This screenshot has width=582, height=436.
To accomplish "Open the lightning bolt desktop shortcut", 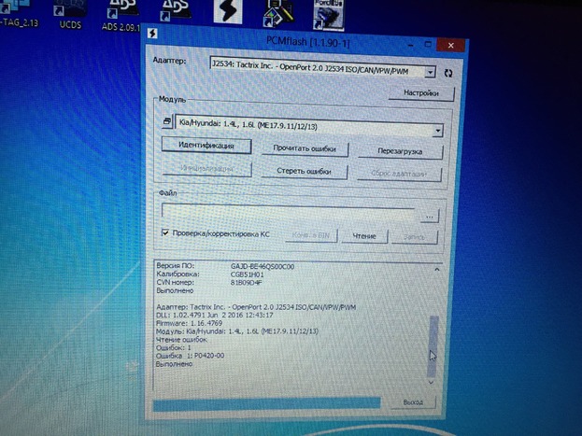I will coord(224,11).
